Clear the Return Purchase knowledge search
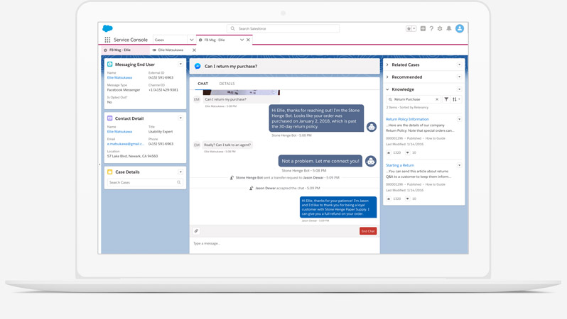Screen dimensions: 567x319 click(x=437, y=99)
